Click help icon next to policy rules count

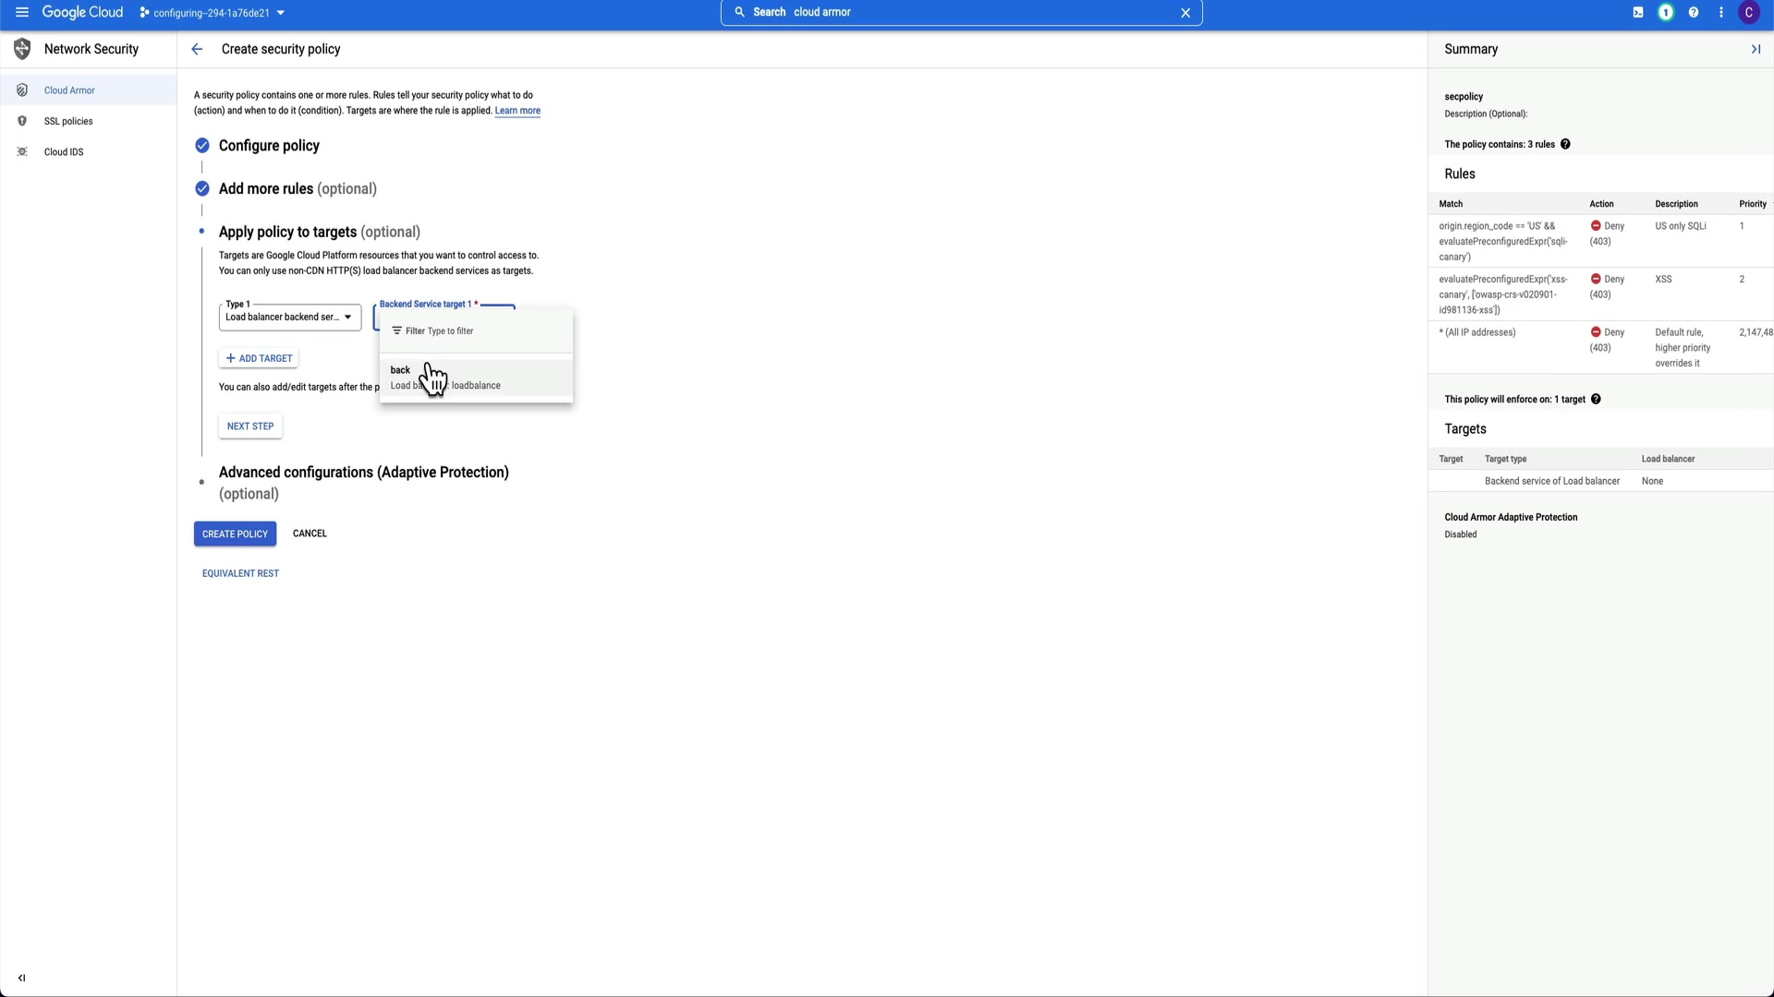coord(1565,144)
